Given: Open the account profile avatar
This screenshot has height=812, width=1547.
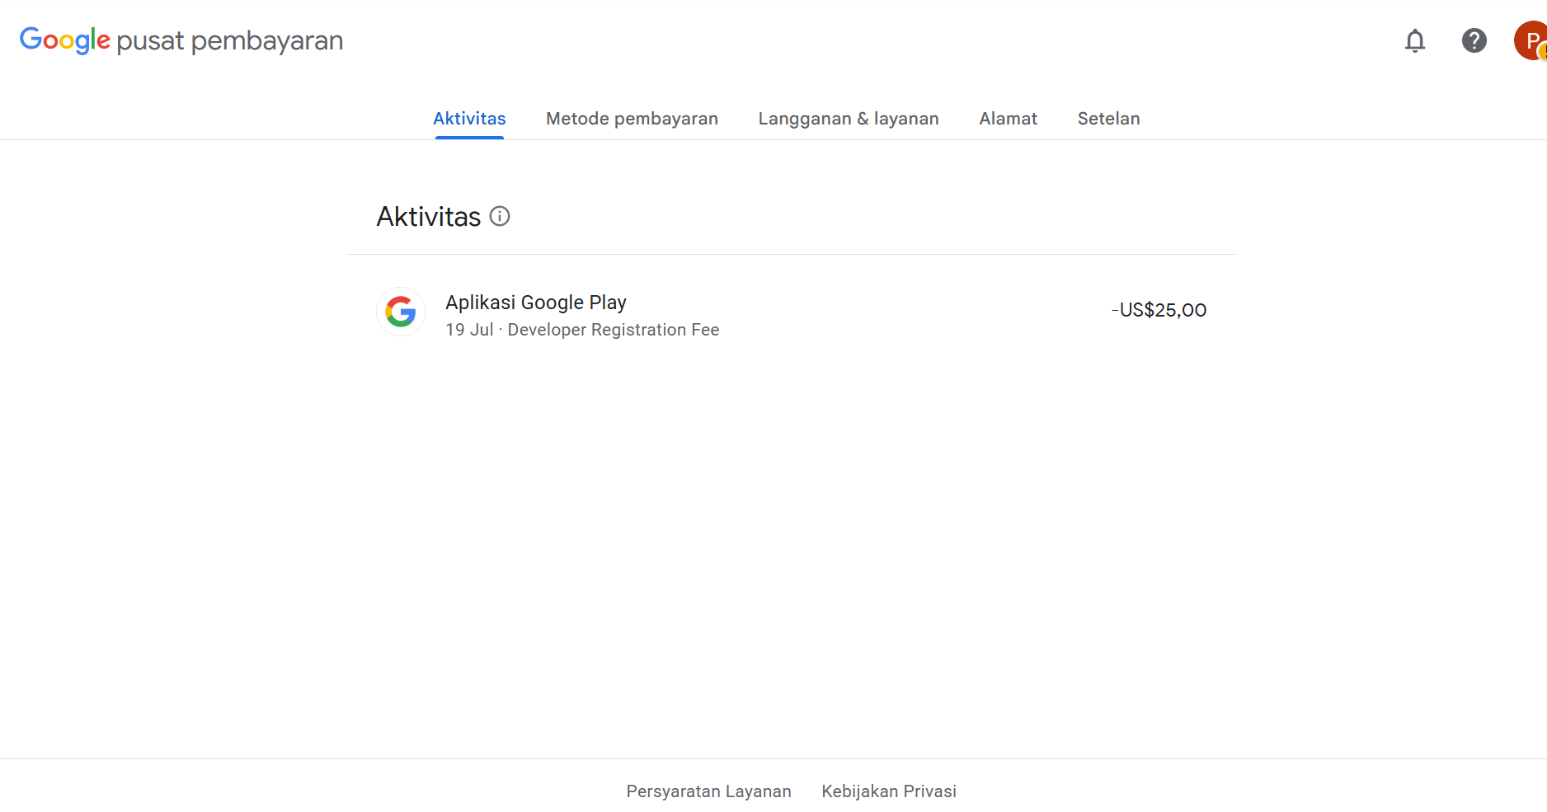Looking at the screenshot, I should [1531, 40].
